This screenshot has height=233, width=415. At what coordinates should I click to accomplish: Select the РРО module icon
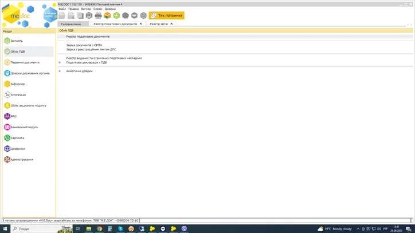[7, 116]
